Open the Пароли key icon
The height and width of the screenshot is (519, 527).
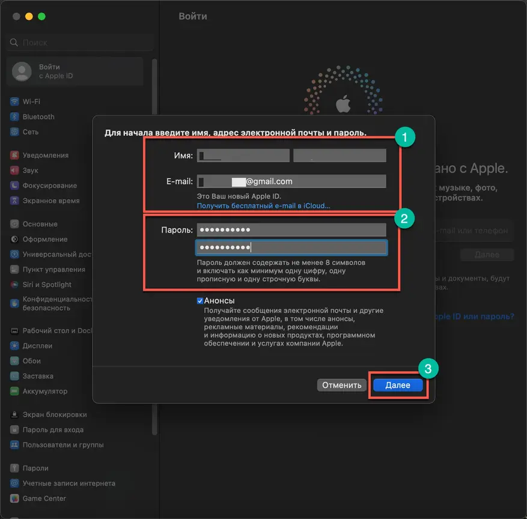(x=14, y=468)
